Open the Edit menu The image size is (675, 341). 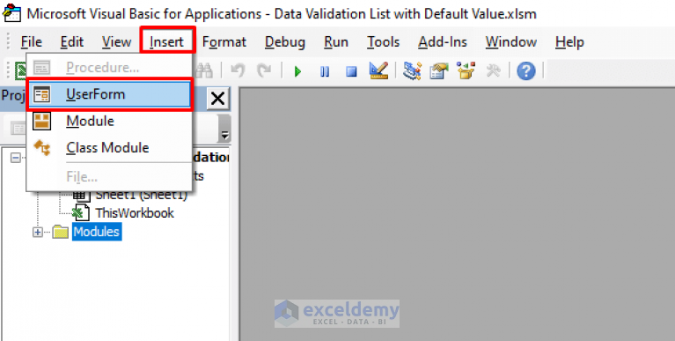click(x=72, y=41)
